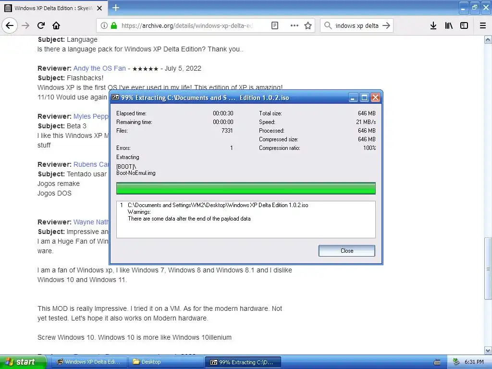
Task: Select the ISO path in error list
Action: pos(218,205)
